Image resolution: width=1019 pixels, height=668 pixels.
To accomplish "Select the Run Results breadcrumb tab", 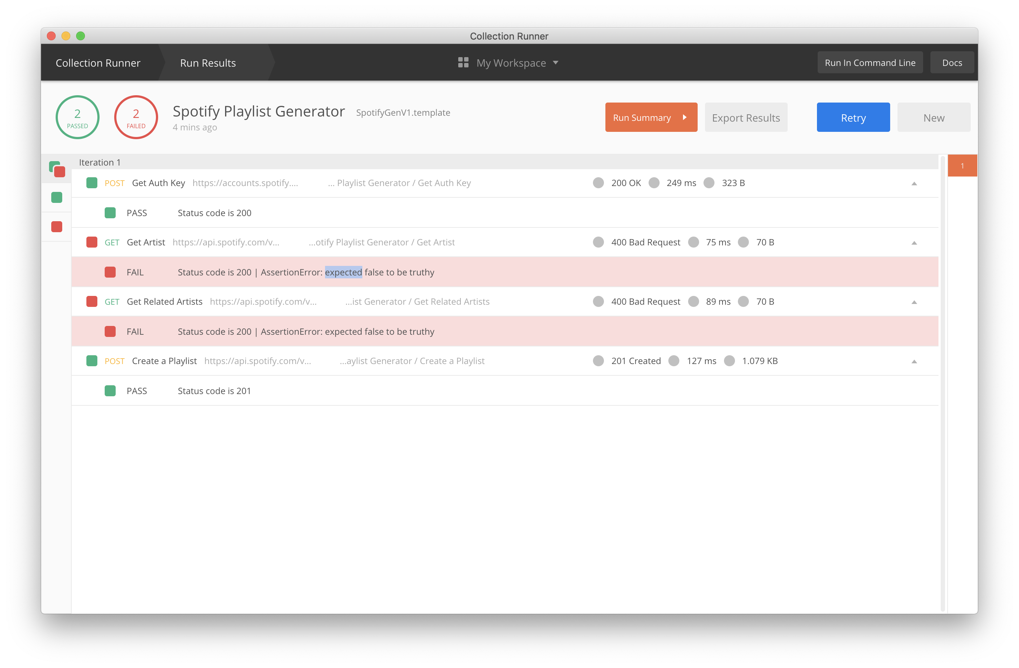I will pos(208,63).
